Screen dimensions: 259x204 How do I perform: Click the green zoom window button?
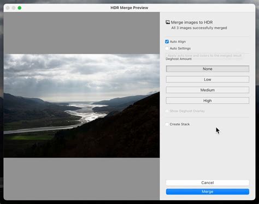pos(20,8)
